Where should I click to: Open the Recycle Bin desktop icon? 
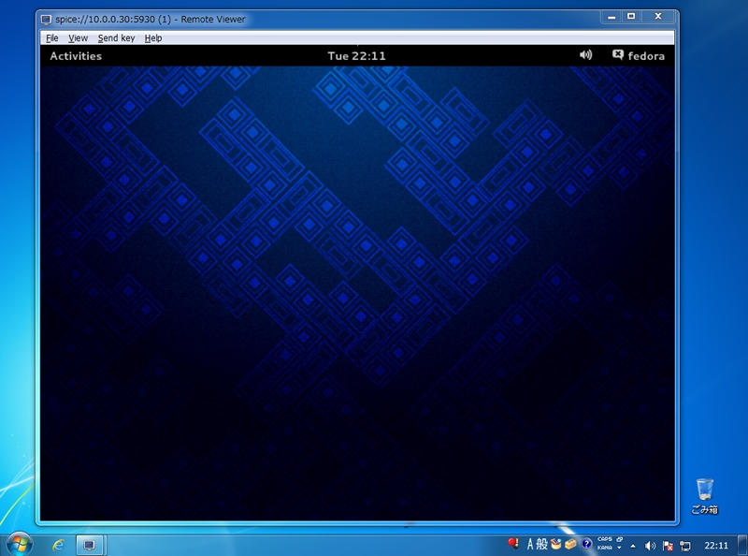[705, 496]
